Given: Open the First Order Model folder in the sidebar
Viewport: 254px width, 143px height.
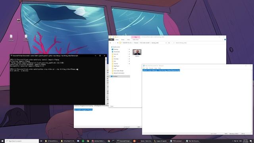Looking at the screenshot, I should (x=118, y=71).
